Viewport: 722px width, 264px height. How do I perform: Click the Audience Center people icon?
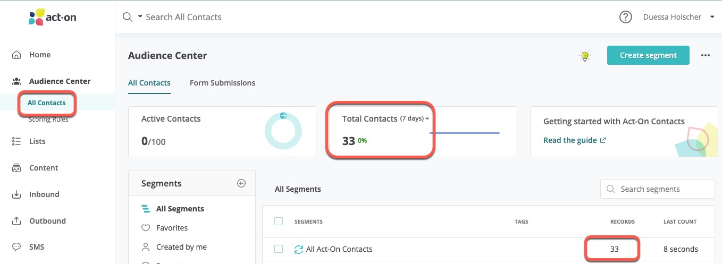(x=17, y=81)
